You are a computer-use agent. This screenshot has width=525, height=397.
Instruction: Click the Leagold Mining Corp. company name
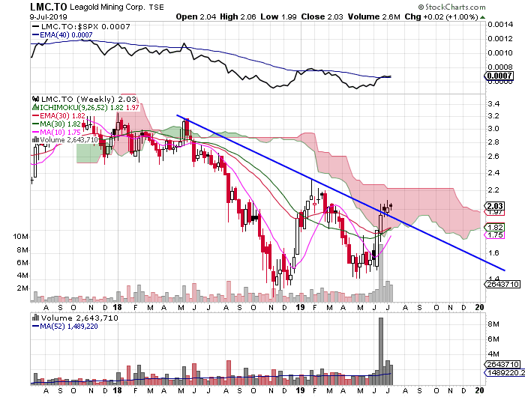107,7
